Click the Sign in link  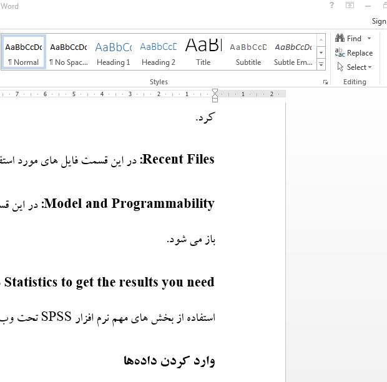379,21
